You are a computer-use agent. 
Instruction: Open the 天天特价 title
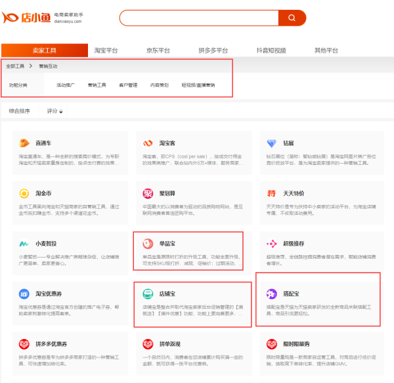(294, 193)
